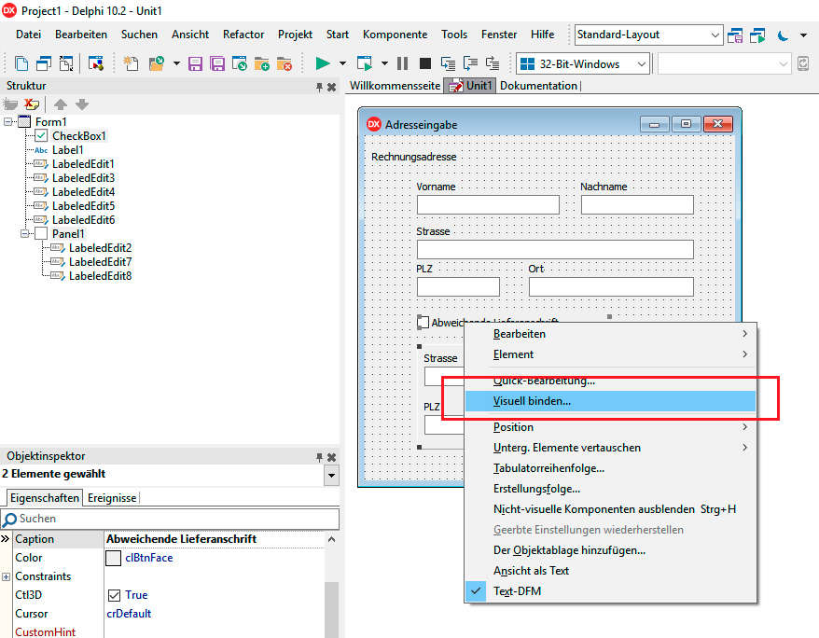Pin the Struktur panel
The height and width of the screenshot is (638, 819).
[319, 87]
